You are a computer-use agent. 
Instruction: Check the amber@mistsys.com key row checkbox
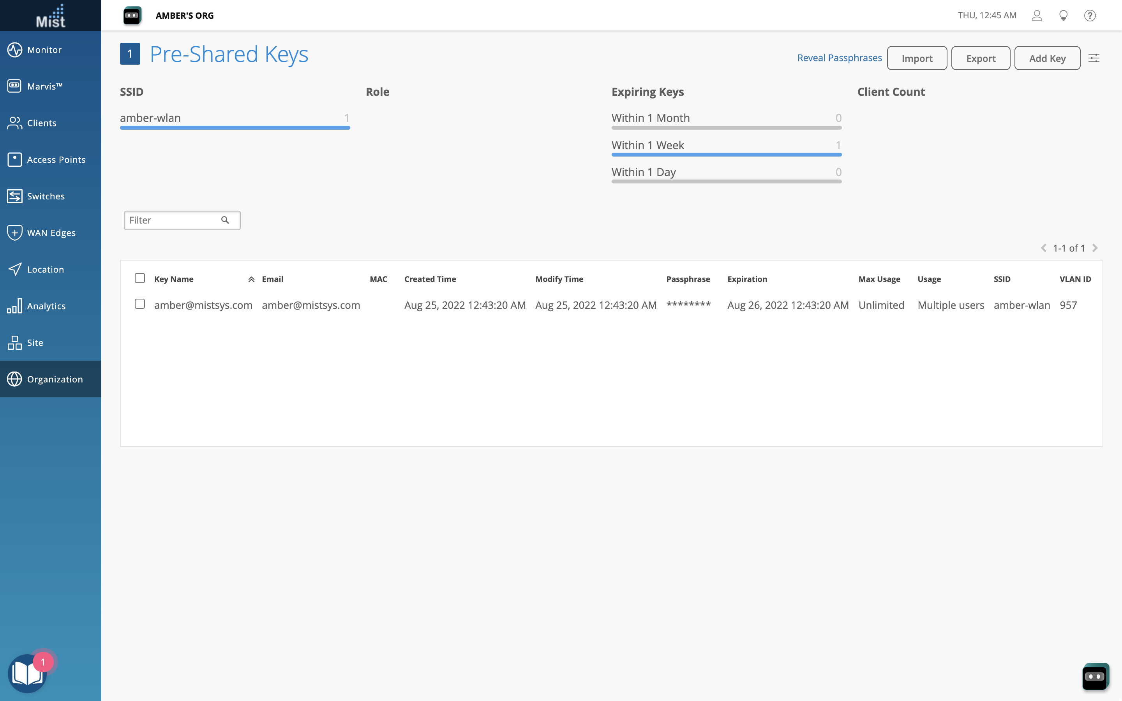139,304
